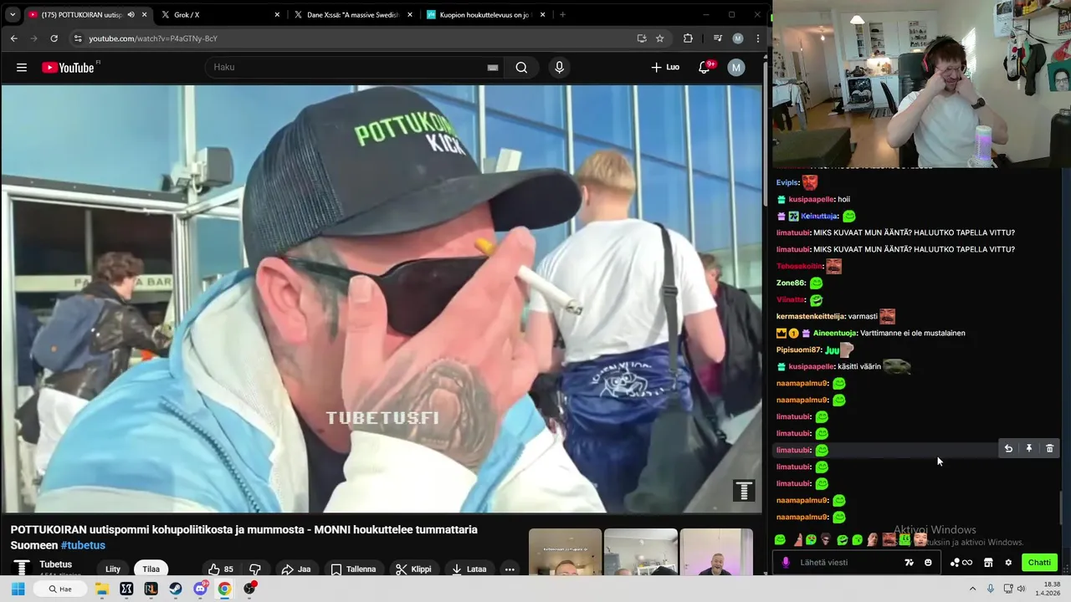Expand the tab search dropdown arrow
The width and height of the screenshot is (1071, 602).
[13, 15]
